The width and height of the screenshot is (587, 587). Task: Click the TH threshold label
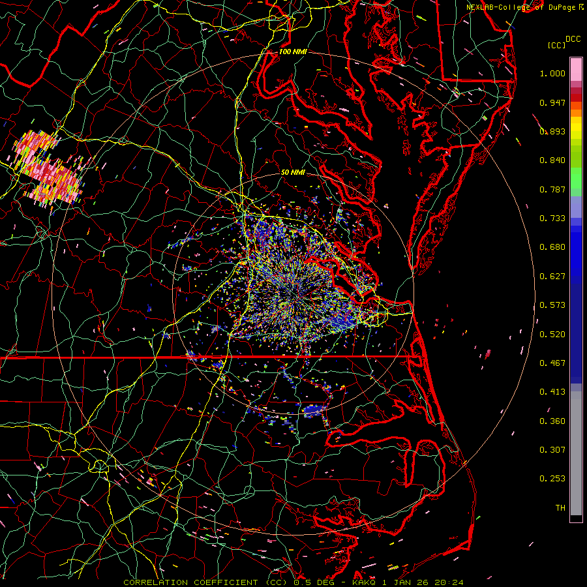tap(560, 508)
